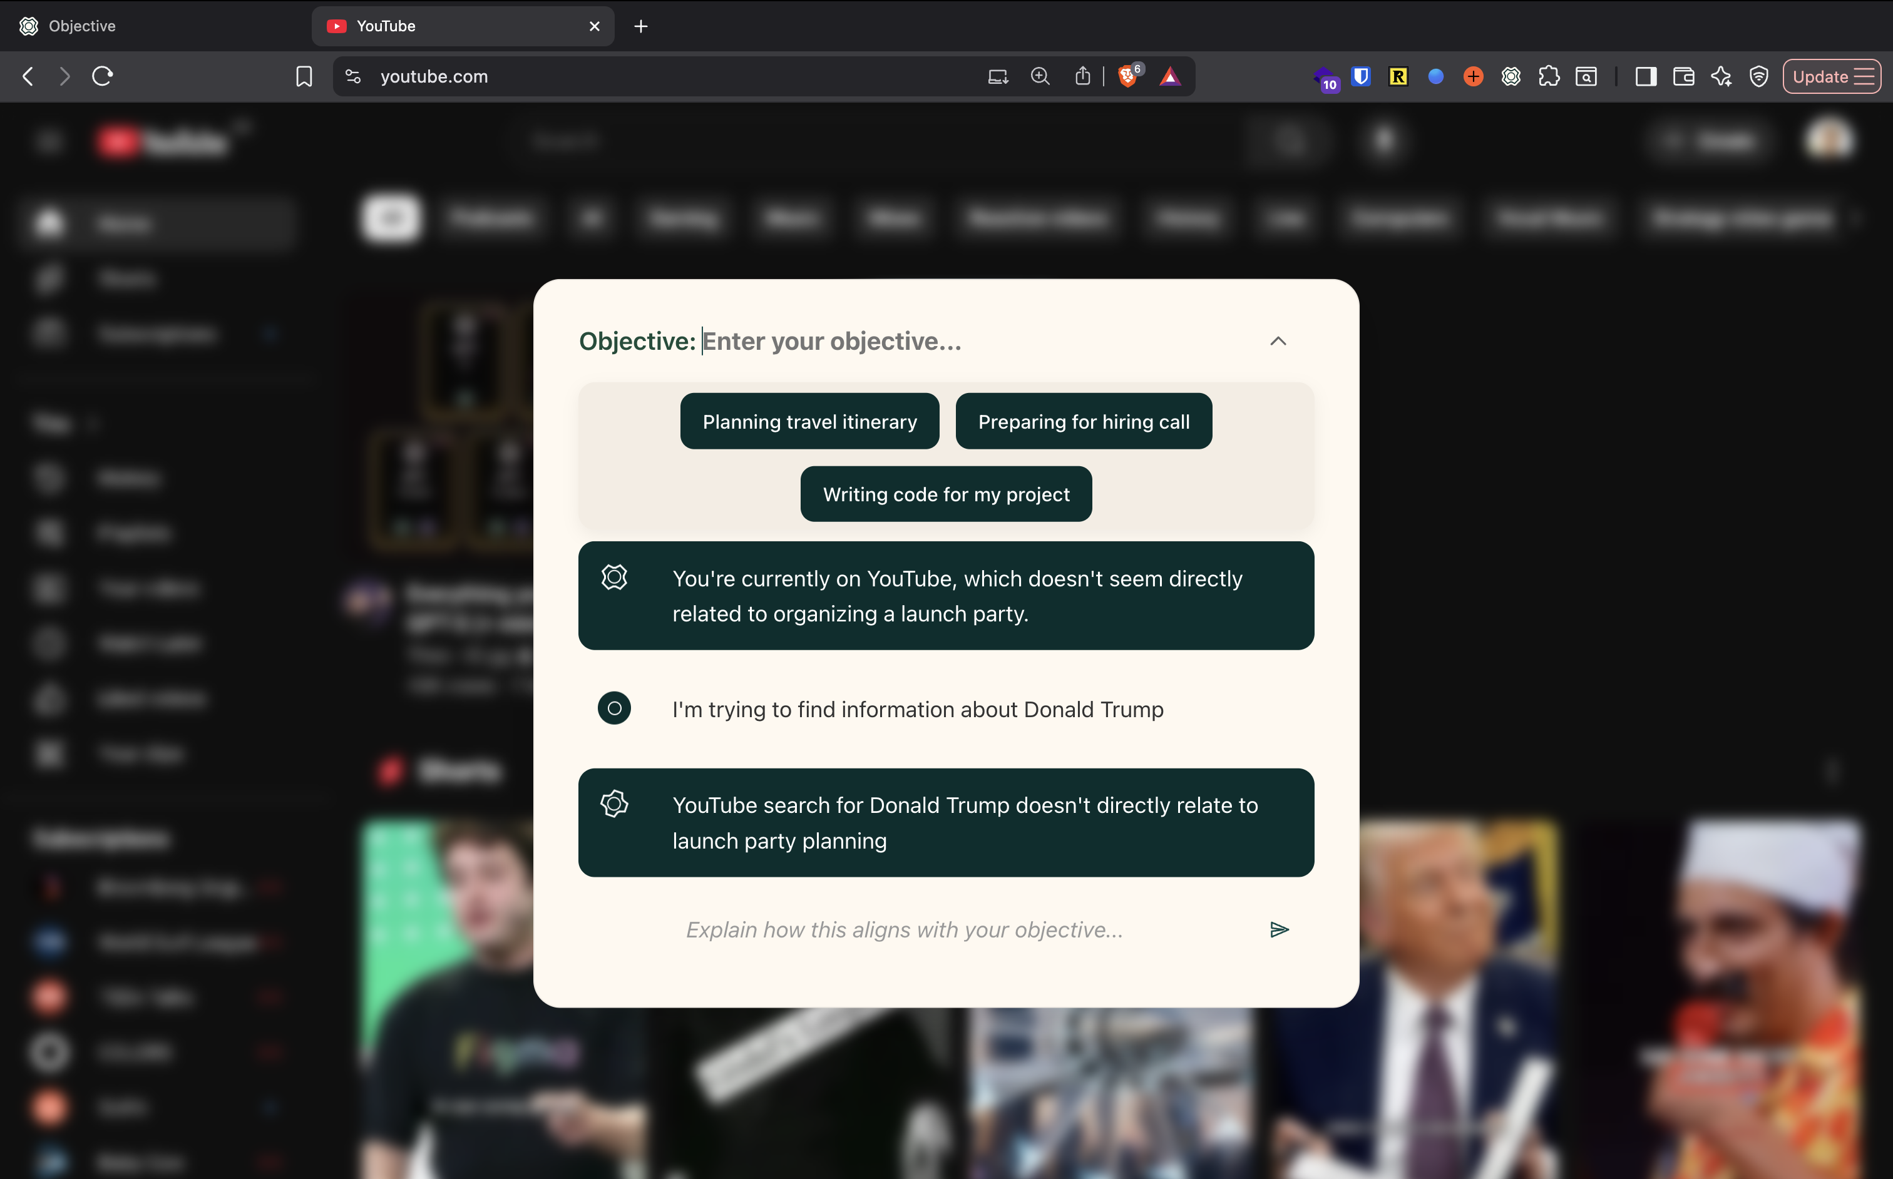Click the send arrow icon in the dialog
The height and width of the screenshot is (1179, 1893).
(1278, 929)
